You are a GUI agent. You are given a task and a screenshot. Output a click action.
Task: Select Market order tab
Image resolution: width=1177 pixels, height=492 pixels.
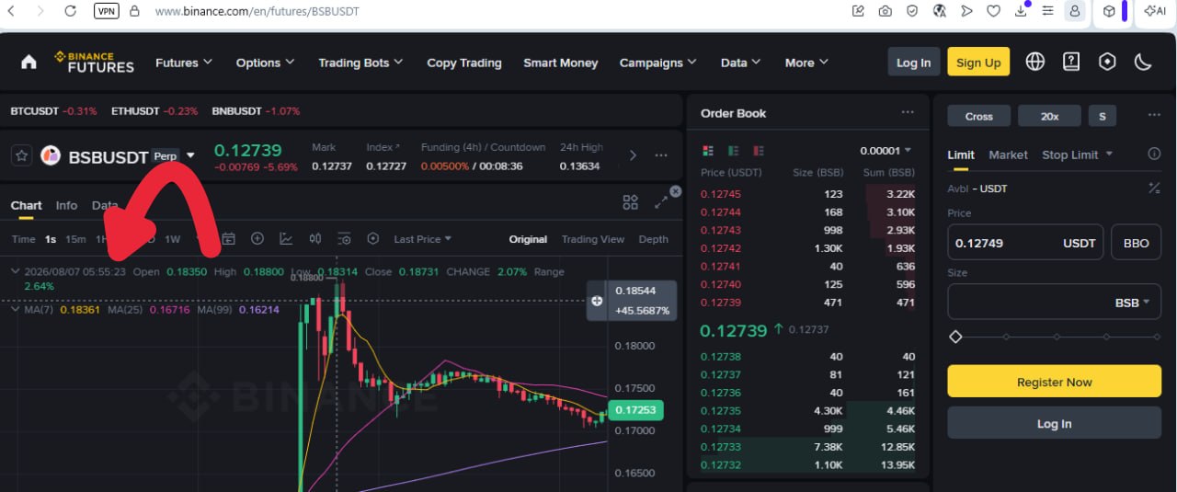point(1008,154)
